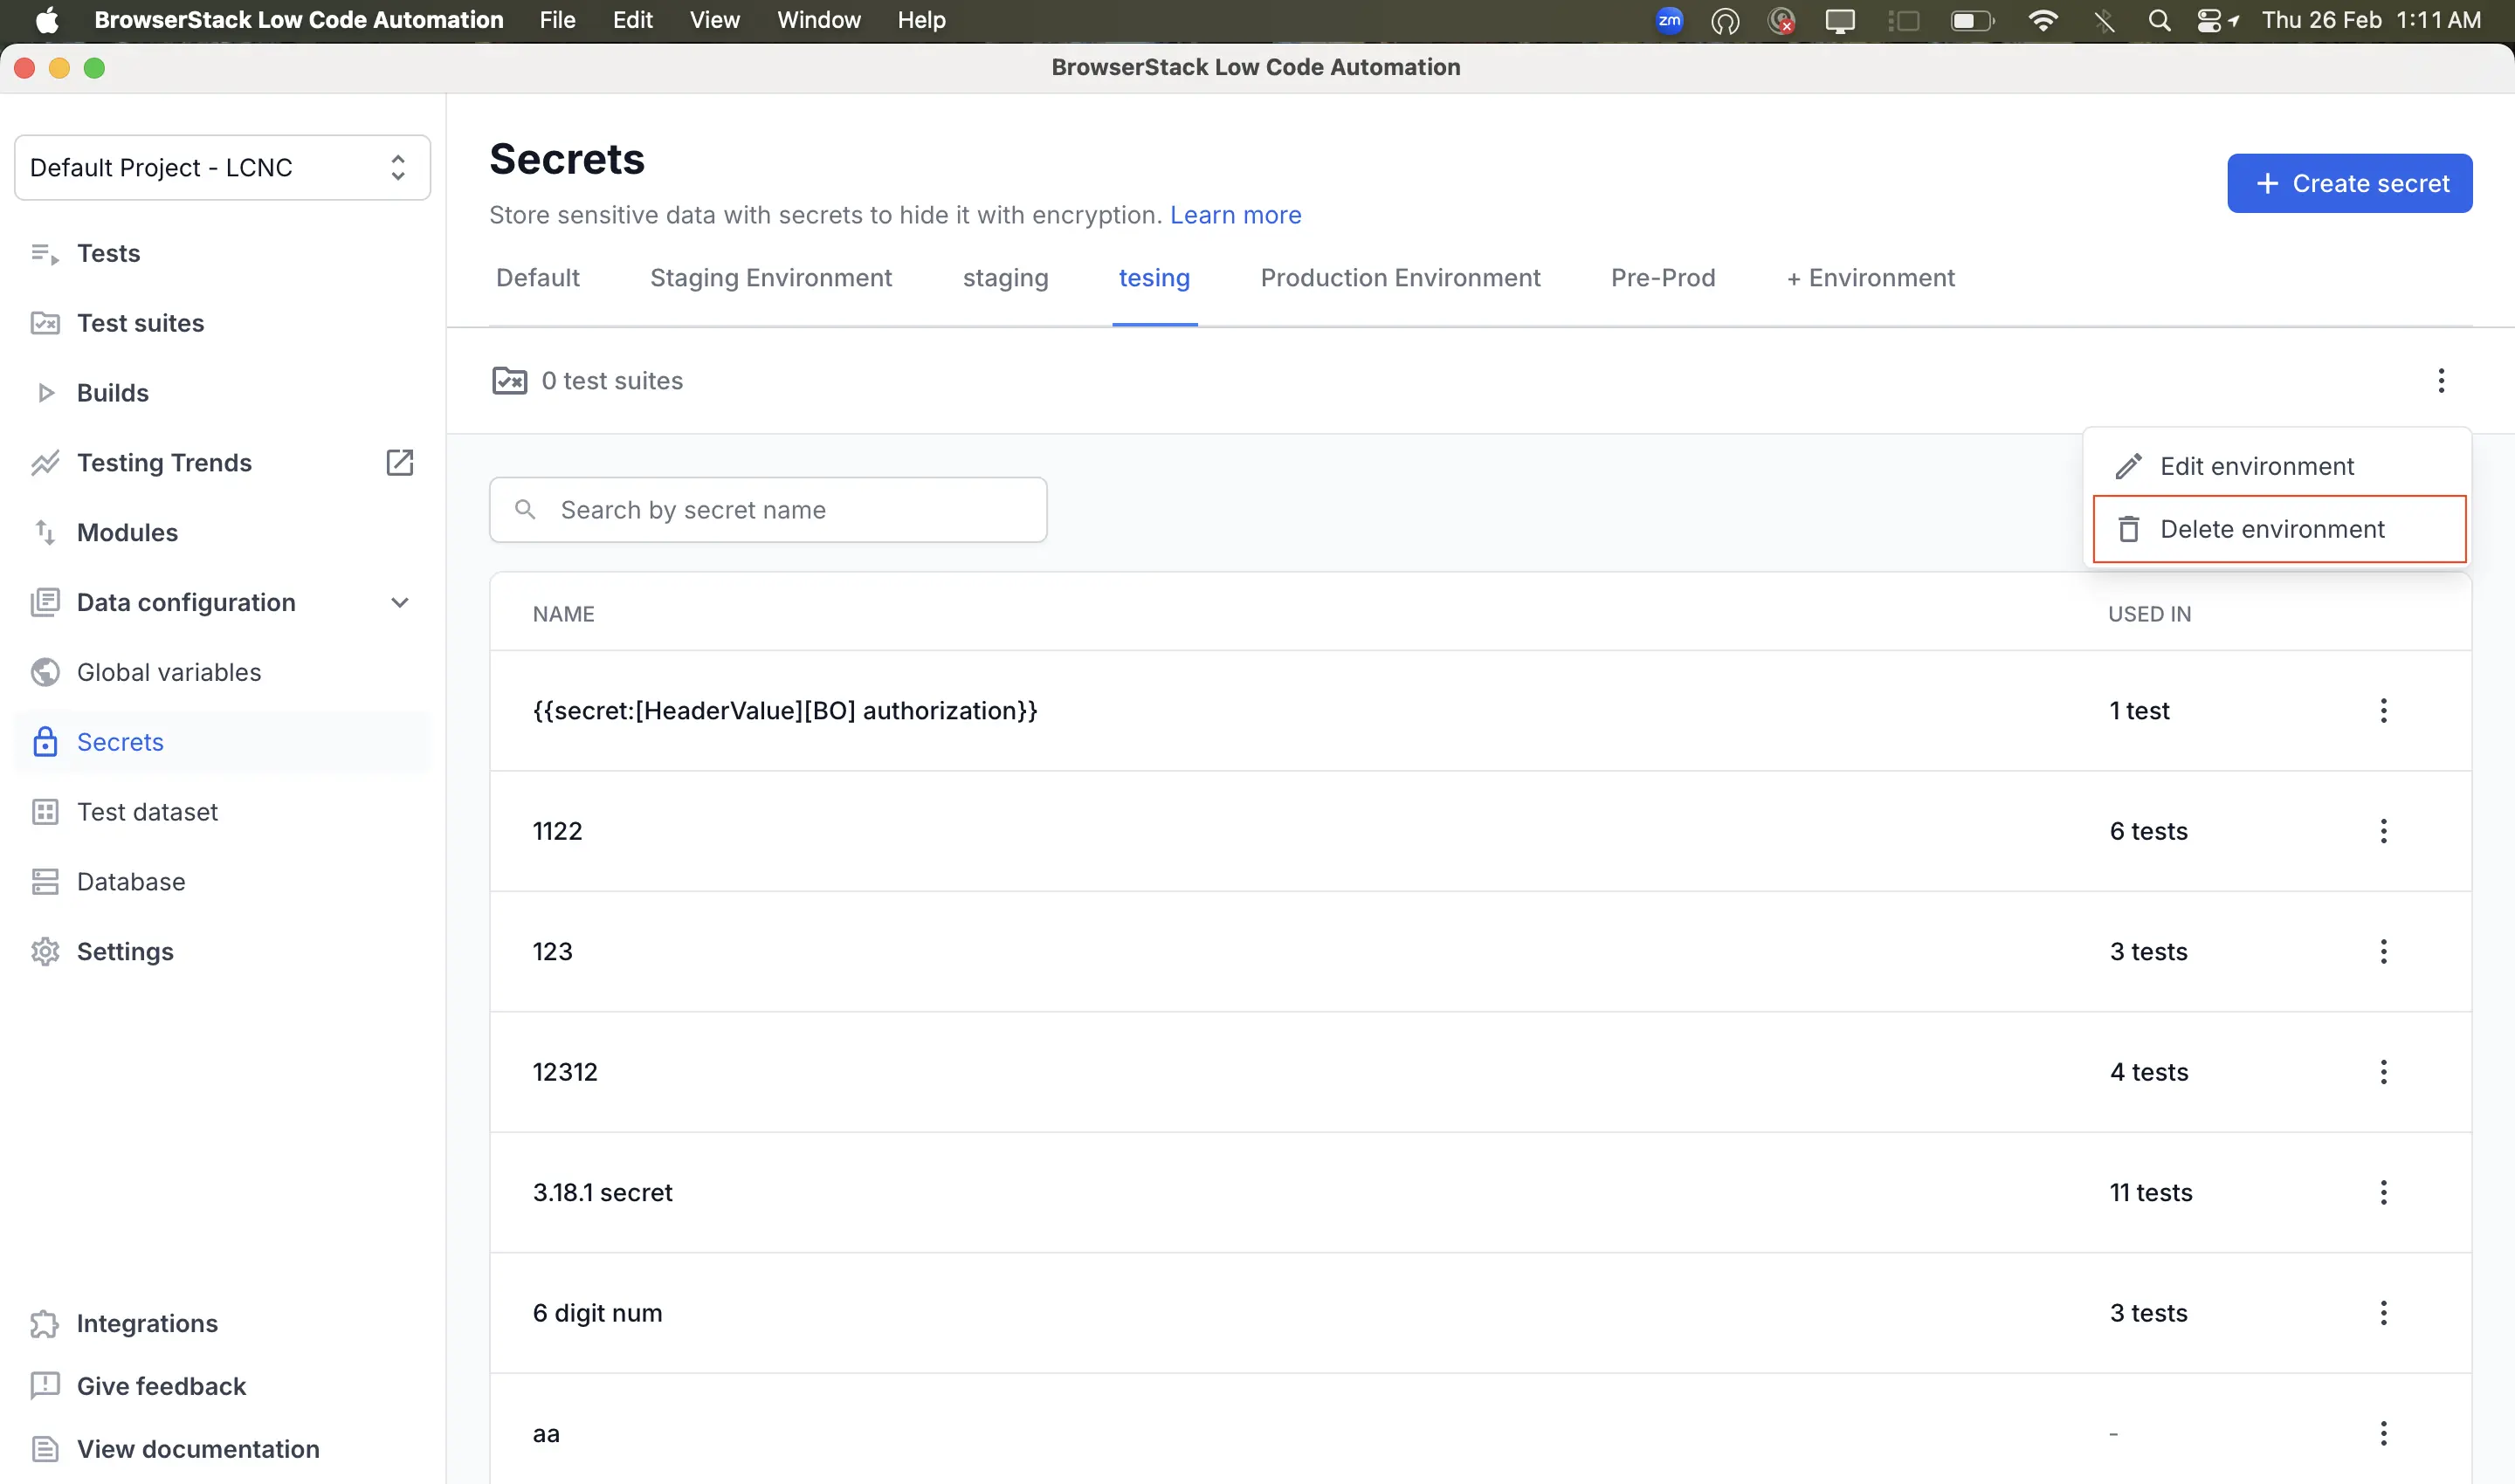Collapse the Data configuration section chevron
This screenshot has width=2515, height=1484.
point(399,602)
